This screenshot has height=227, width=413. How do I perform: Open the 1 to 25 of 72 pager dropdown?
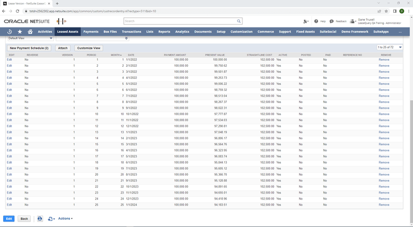390,47
